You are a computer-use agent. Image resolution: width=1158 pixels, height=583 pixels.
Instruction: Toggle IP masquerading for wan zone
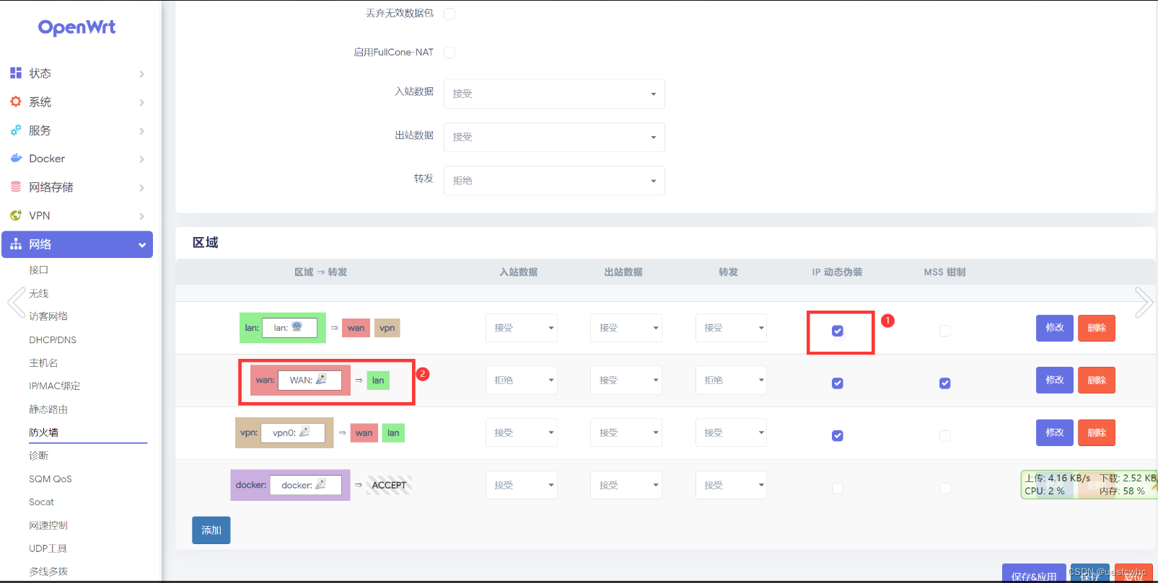[x=838, y=383]
